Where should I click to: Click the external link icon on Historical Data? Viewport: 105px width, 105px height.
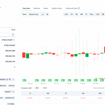pos(79,8)
